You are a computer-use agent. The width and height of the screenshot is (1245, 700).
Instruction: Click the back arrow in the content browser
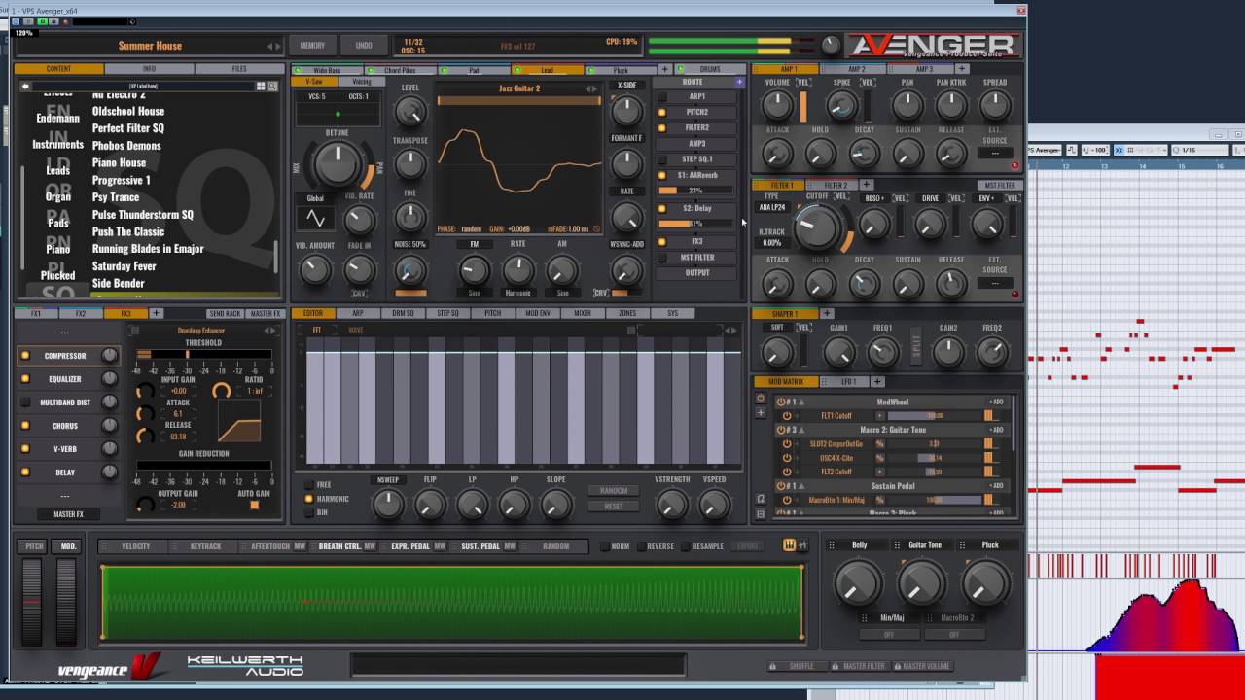(26, 86)
